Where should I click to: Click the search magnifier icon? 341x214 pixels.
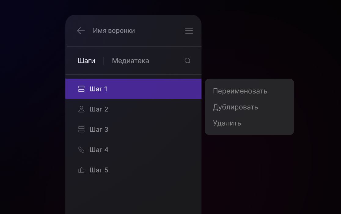point(188,61)
